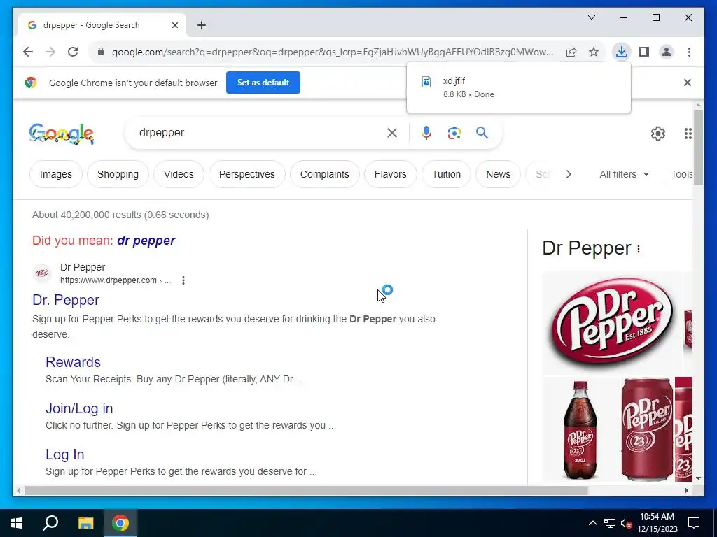Open a new tab with plus button
Screen dimensions: 717x537
coord(202,25)
